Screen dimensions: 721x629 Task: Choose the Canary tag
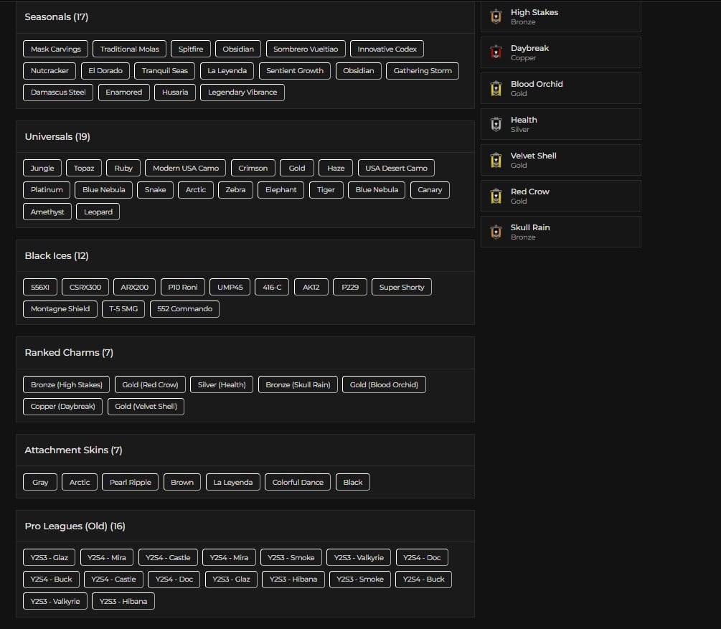(x=430, y=189)
